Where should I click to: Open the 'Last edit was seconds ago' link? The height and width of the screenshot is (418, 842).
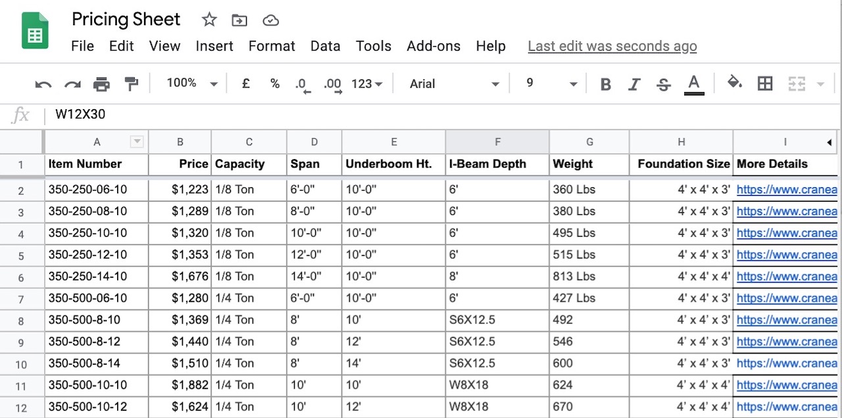pos(612,46)
